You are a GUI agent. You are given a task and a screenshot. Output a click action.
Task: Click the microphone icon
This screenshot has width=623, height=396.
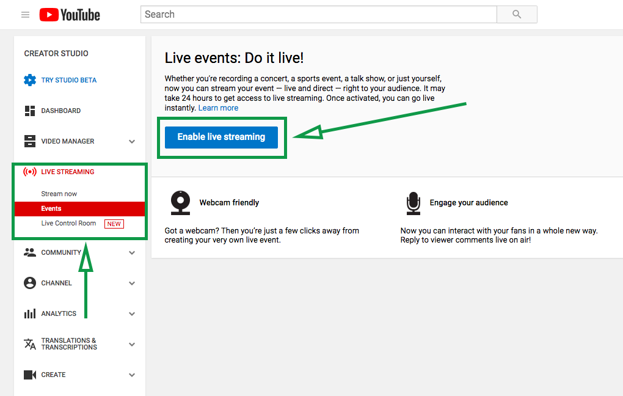pyautogui.click(x=414, y=203)
